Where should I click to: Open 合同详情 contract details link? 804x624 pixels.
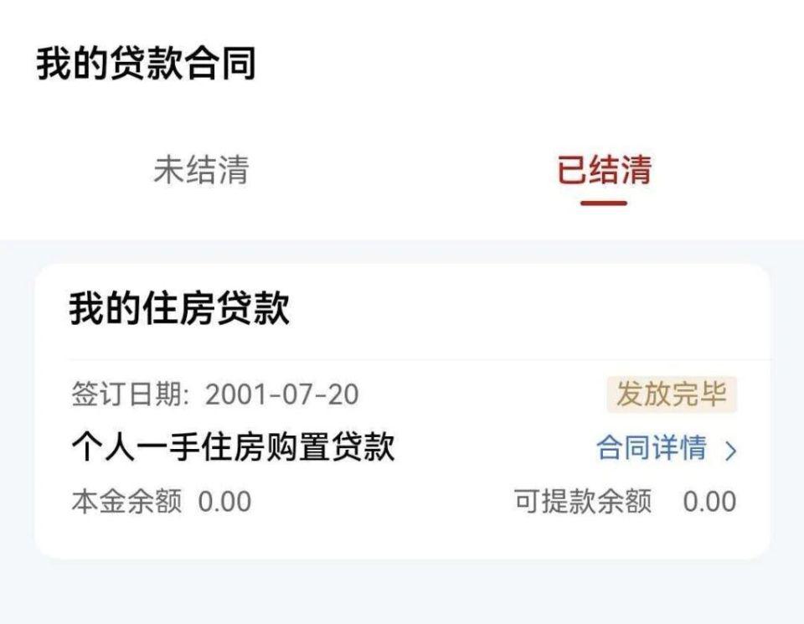point(652,447)
